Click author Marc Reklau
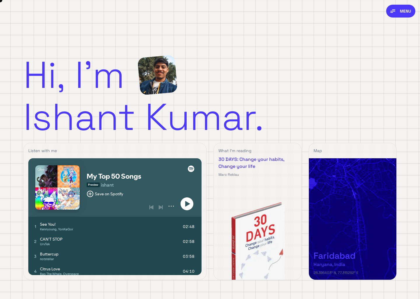This screenshot has width=420, height=299. coord(229,175)
